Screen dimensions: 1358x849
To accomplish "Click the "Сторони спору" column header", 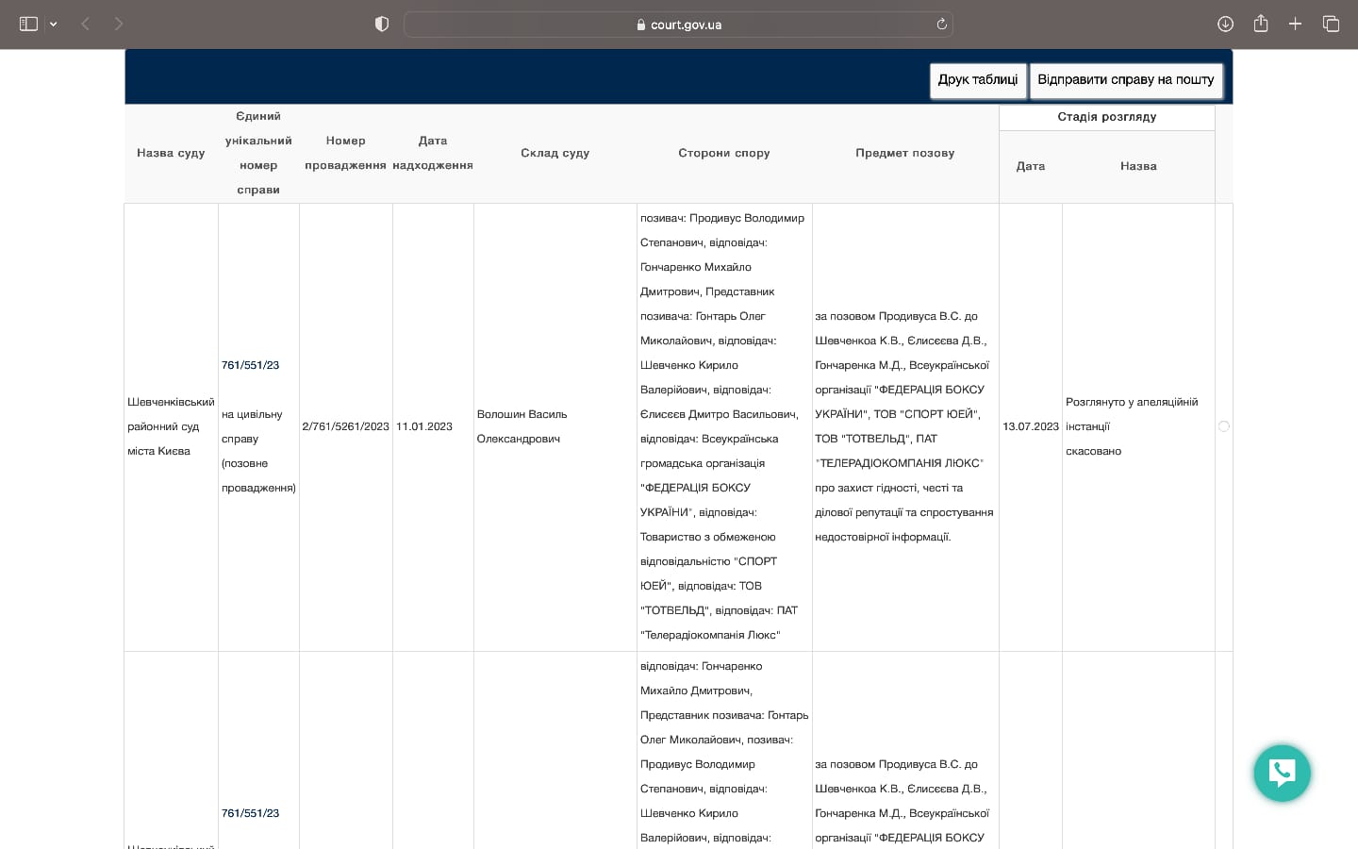I will pyautogui.click(x=723, y=153).
